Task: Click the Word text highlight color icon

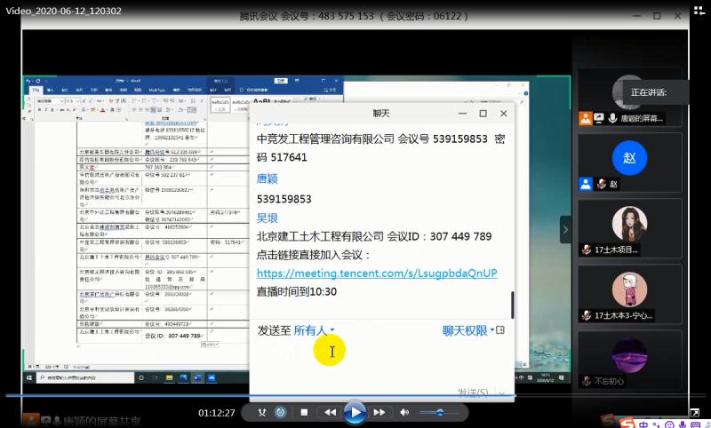Action: 93,110
